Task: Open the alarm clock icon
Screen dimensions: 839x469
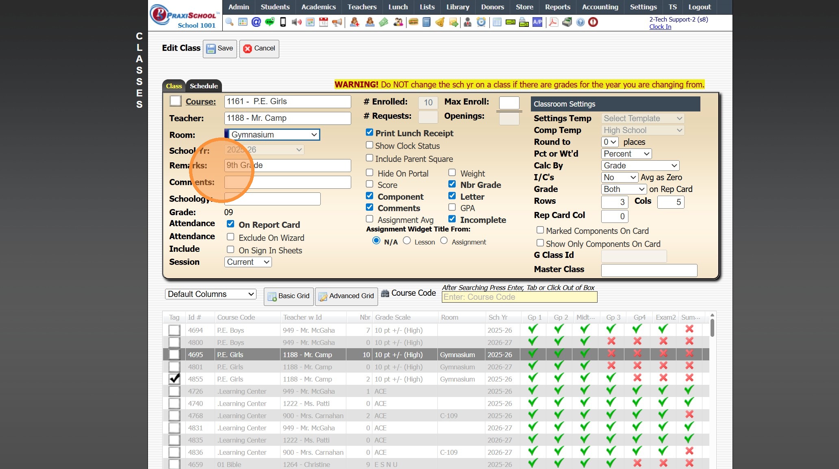Action: (481, 22)
